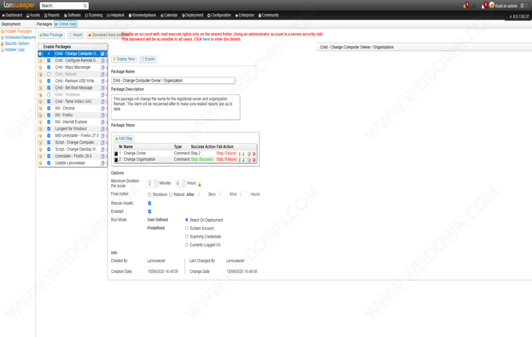Click copy icon on LsAgent for Windows row
The width and height of the screenshot is (532, 337).
tap(103, 129)
